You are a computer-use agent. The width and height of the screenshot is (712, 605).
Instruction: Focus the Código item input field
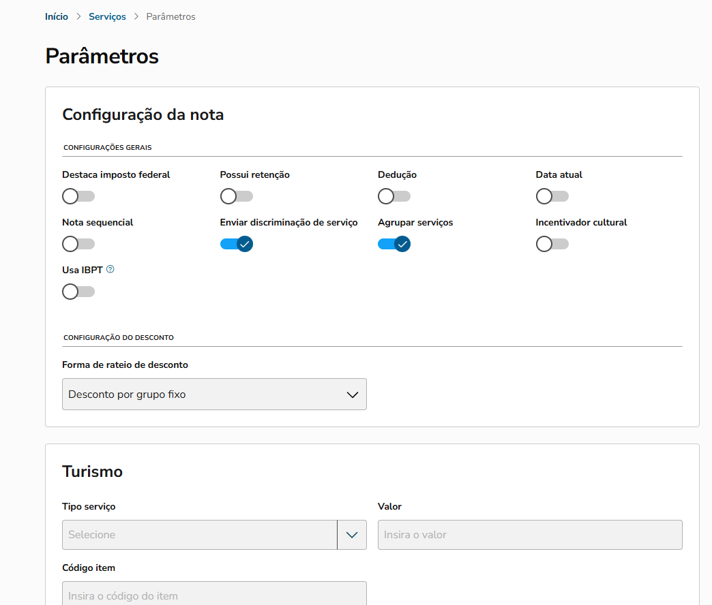(214, 595)
